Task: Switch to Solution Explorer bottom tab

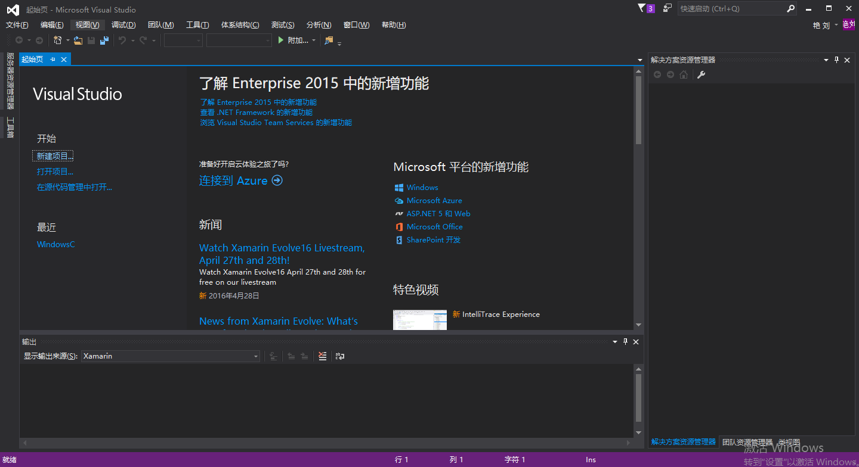Action: [x=684, y=442]
